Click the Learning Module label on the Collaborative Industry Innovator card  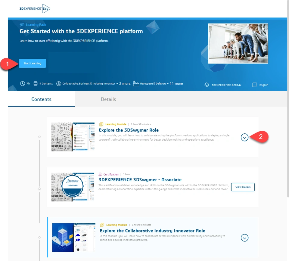[x=117, y=225]
